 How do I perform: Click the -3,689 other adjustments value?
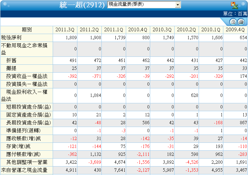coord(95,162)
